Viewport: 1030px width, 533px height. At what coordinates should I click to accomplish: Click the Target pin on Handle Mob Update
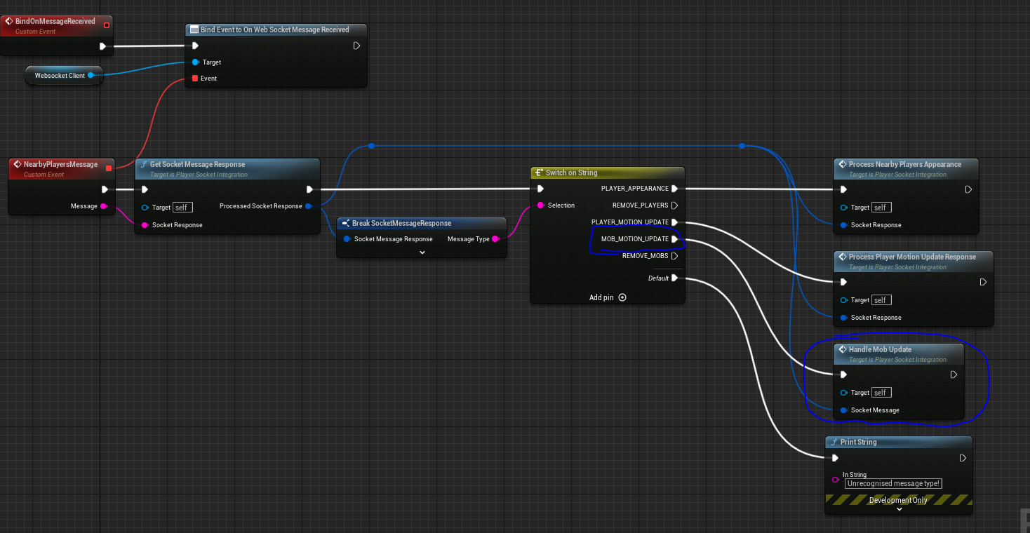(843, 393)
